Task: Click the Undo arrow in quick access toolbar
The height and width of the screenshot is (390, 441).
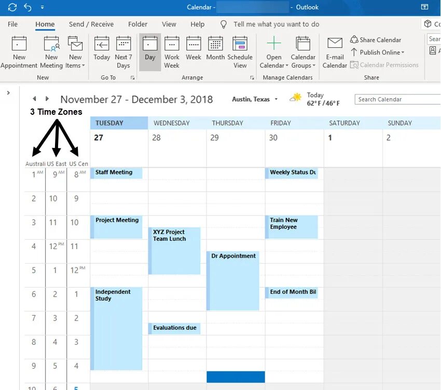Action: click(x=27, y=7)
